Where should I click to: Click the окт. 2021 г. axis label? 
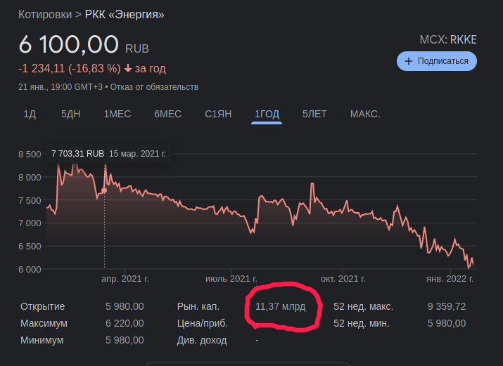point(343,279)
